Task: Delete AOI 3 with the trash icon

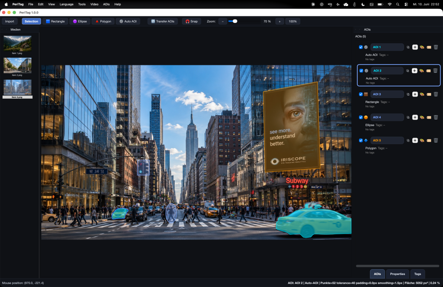Action: [436, 94]
